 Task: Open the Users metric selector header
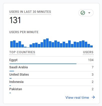coord(88,52)
